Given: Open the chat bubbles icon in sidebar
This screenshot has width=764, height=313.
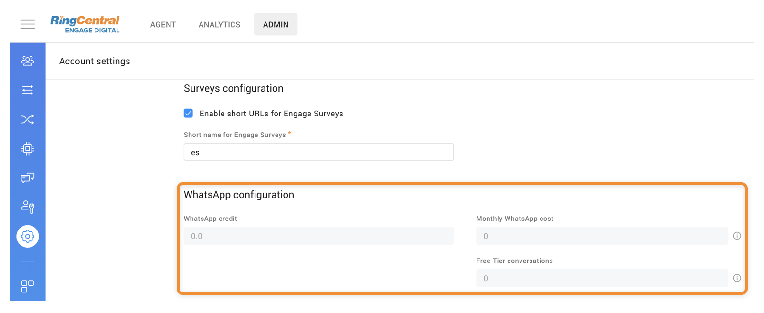Looking at the screenshot, I should (28, 178).
